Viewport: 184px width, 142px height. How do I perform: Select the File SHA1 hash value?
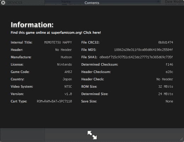[x=136, y=57]
